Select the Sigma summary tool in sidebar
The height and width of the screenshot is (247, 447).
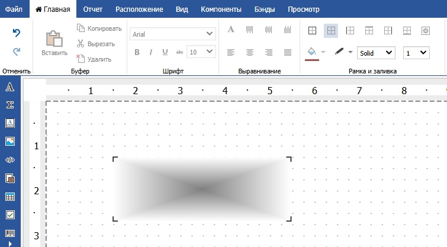click(10, 105)
